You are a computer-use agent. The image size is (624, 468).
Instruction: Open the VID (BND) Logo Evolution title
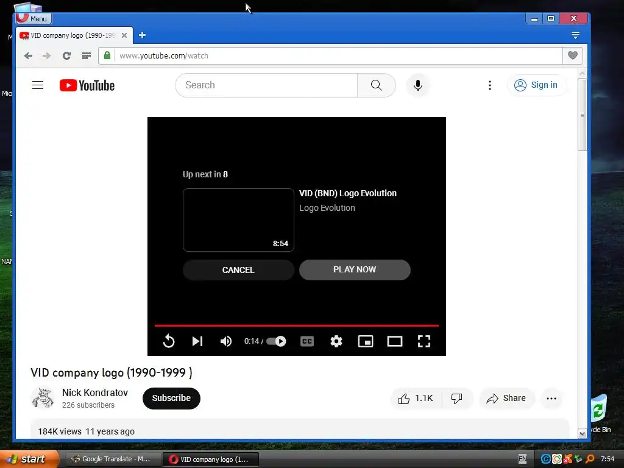pos(348,193)
